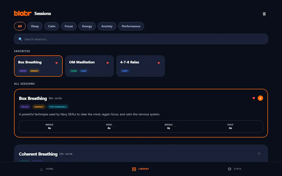The width and height of the screenshot is (282, 176).
Task: Click the CALM tag on OM Meditation card
Action: point(74,71)
